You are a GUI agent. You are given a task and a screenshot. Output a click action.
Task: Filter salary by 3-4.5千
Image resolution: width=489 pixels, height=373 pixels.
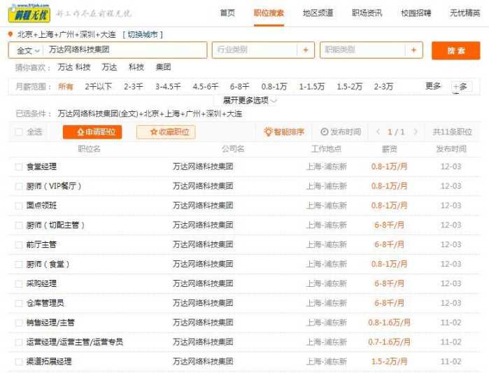(168, 86)
